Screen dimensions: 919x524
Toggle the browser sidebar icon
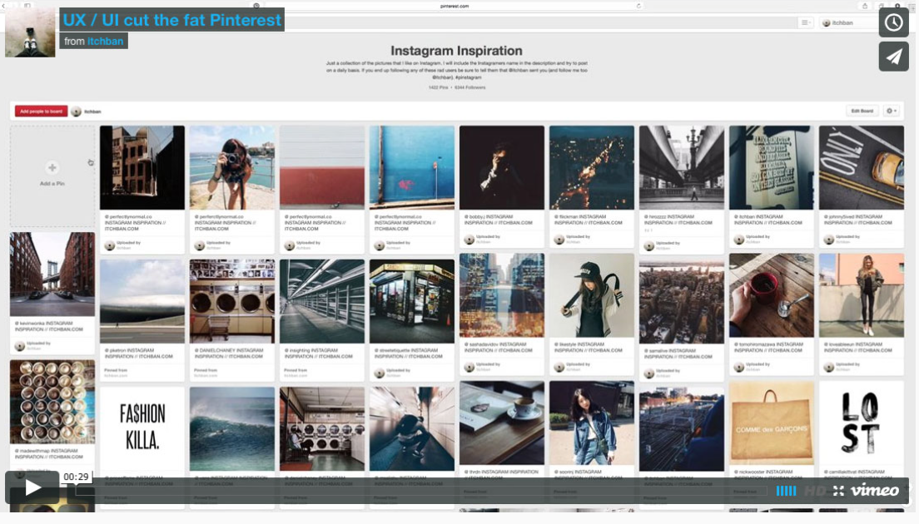27,5
